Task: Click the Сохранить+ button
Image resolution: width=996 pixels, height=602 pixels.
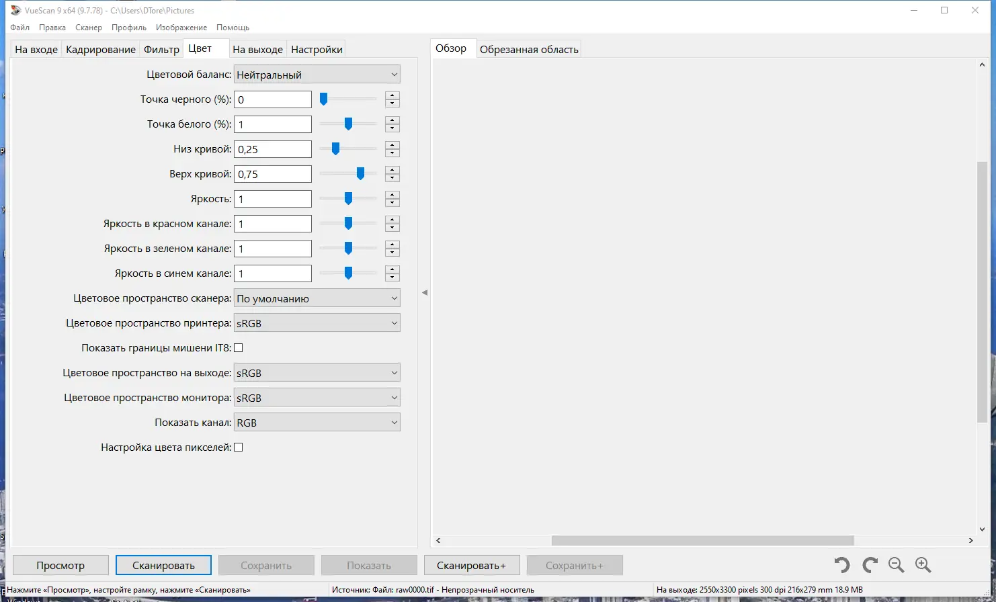Action: 575,565
